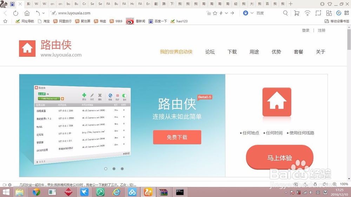Open the undo arrow dropdown chevron
Viewport: 351px width, 197px height.
[44, 13]
